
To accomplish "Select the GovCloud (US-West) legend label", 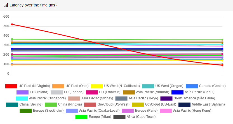I will [x=113, y=104].
